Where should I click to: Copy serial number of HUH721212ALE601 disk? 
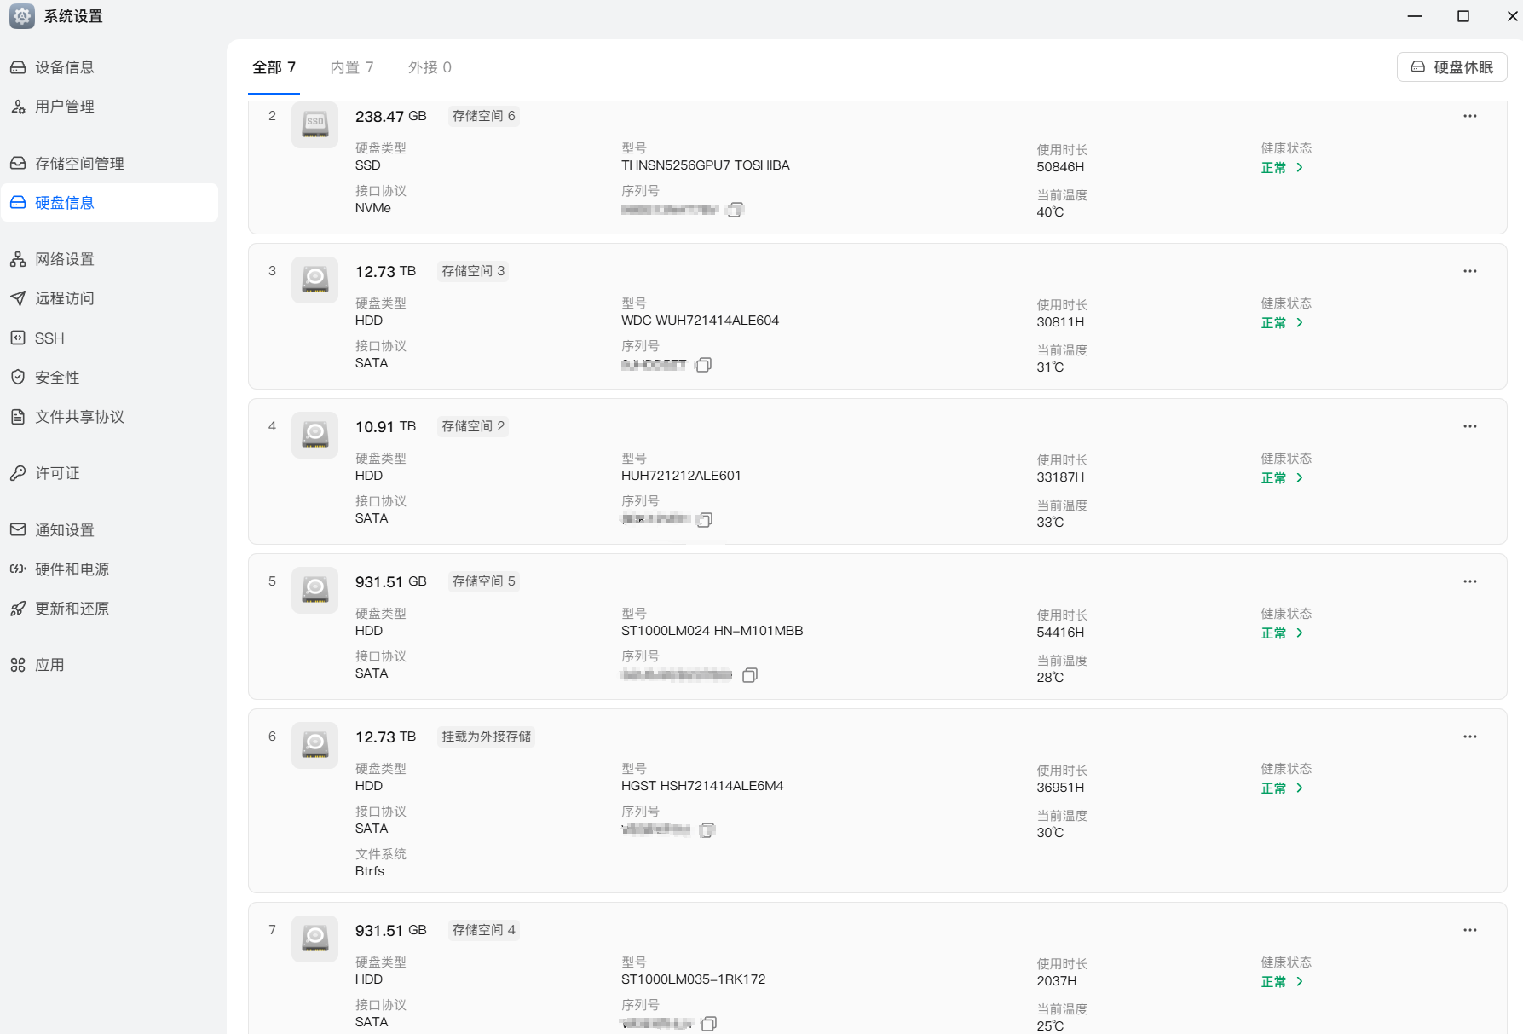[x=705, y=520]
